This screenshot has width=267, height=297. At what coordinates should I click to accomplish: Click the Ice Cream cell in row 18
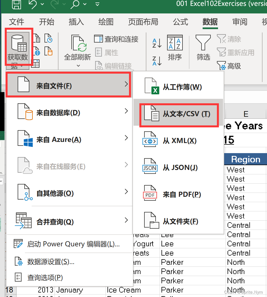(x=132, y=290)
